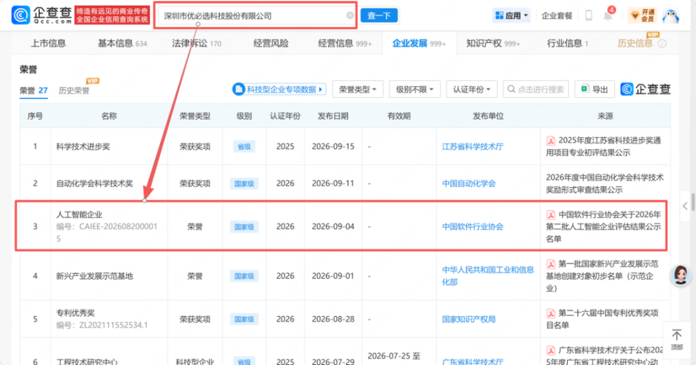Screen dimensions: 696x365
Task: Open PDF icon for 江苏省科技进步奖 source
Action: 551,141
